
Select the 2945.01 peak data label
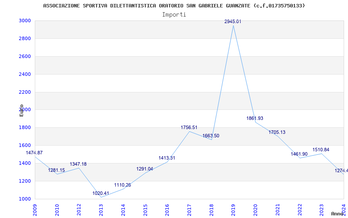point(233,21)
